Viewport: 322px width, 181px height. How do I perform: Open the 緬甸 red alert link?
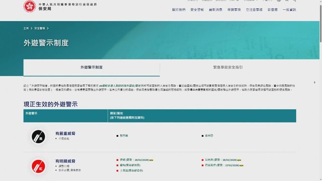click(x=130, y=165)
